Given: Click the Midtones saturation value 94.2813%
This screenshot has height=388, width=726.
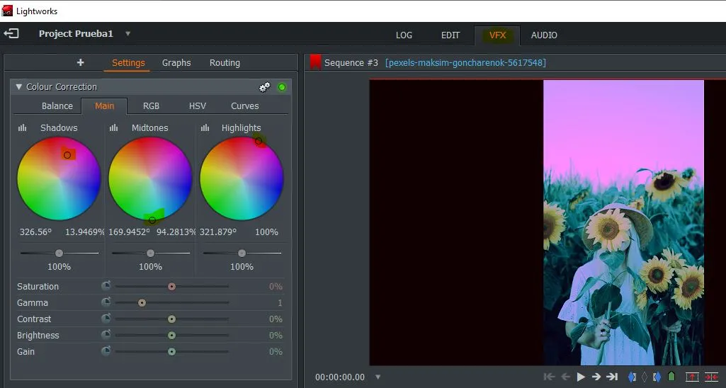Looking at the screenshot, I should coord(176,232).
